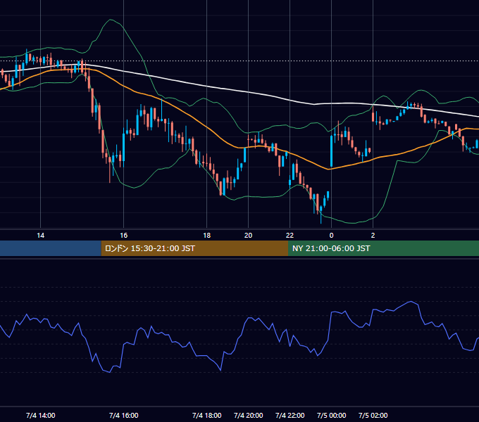Click the '7/4 14:00' date label
This screenshot has height=422, width=479.
pos(41,415)
